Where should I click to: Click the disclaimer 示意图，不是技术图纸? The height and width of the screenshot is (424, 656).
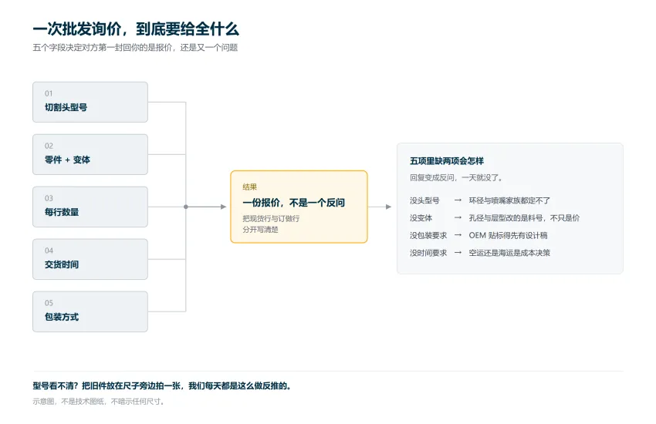[99, 402]
